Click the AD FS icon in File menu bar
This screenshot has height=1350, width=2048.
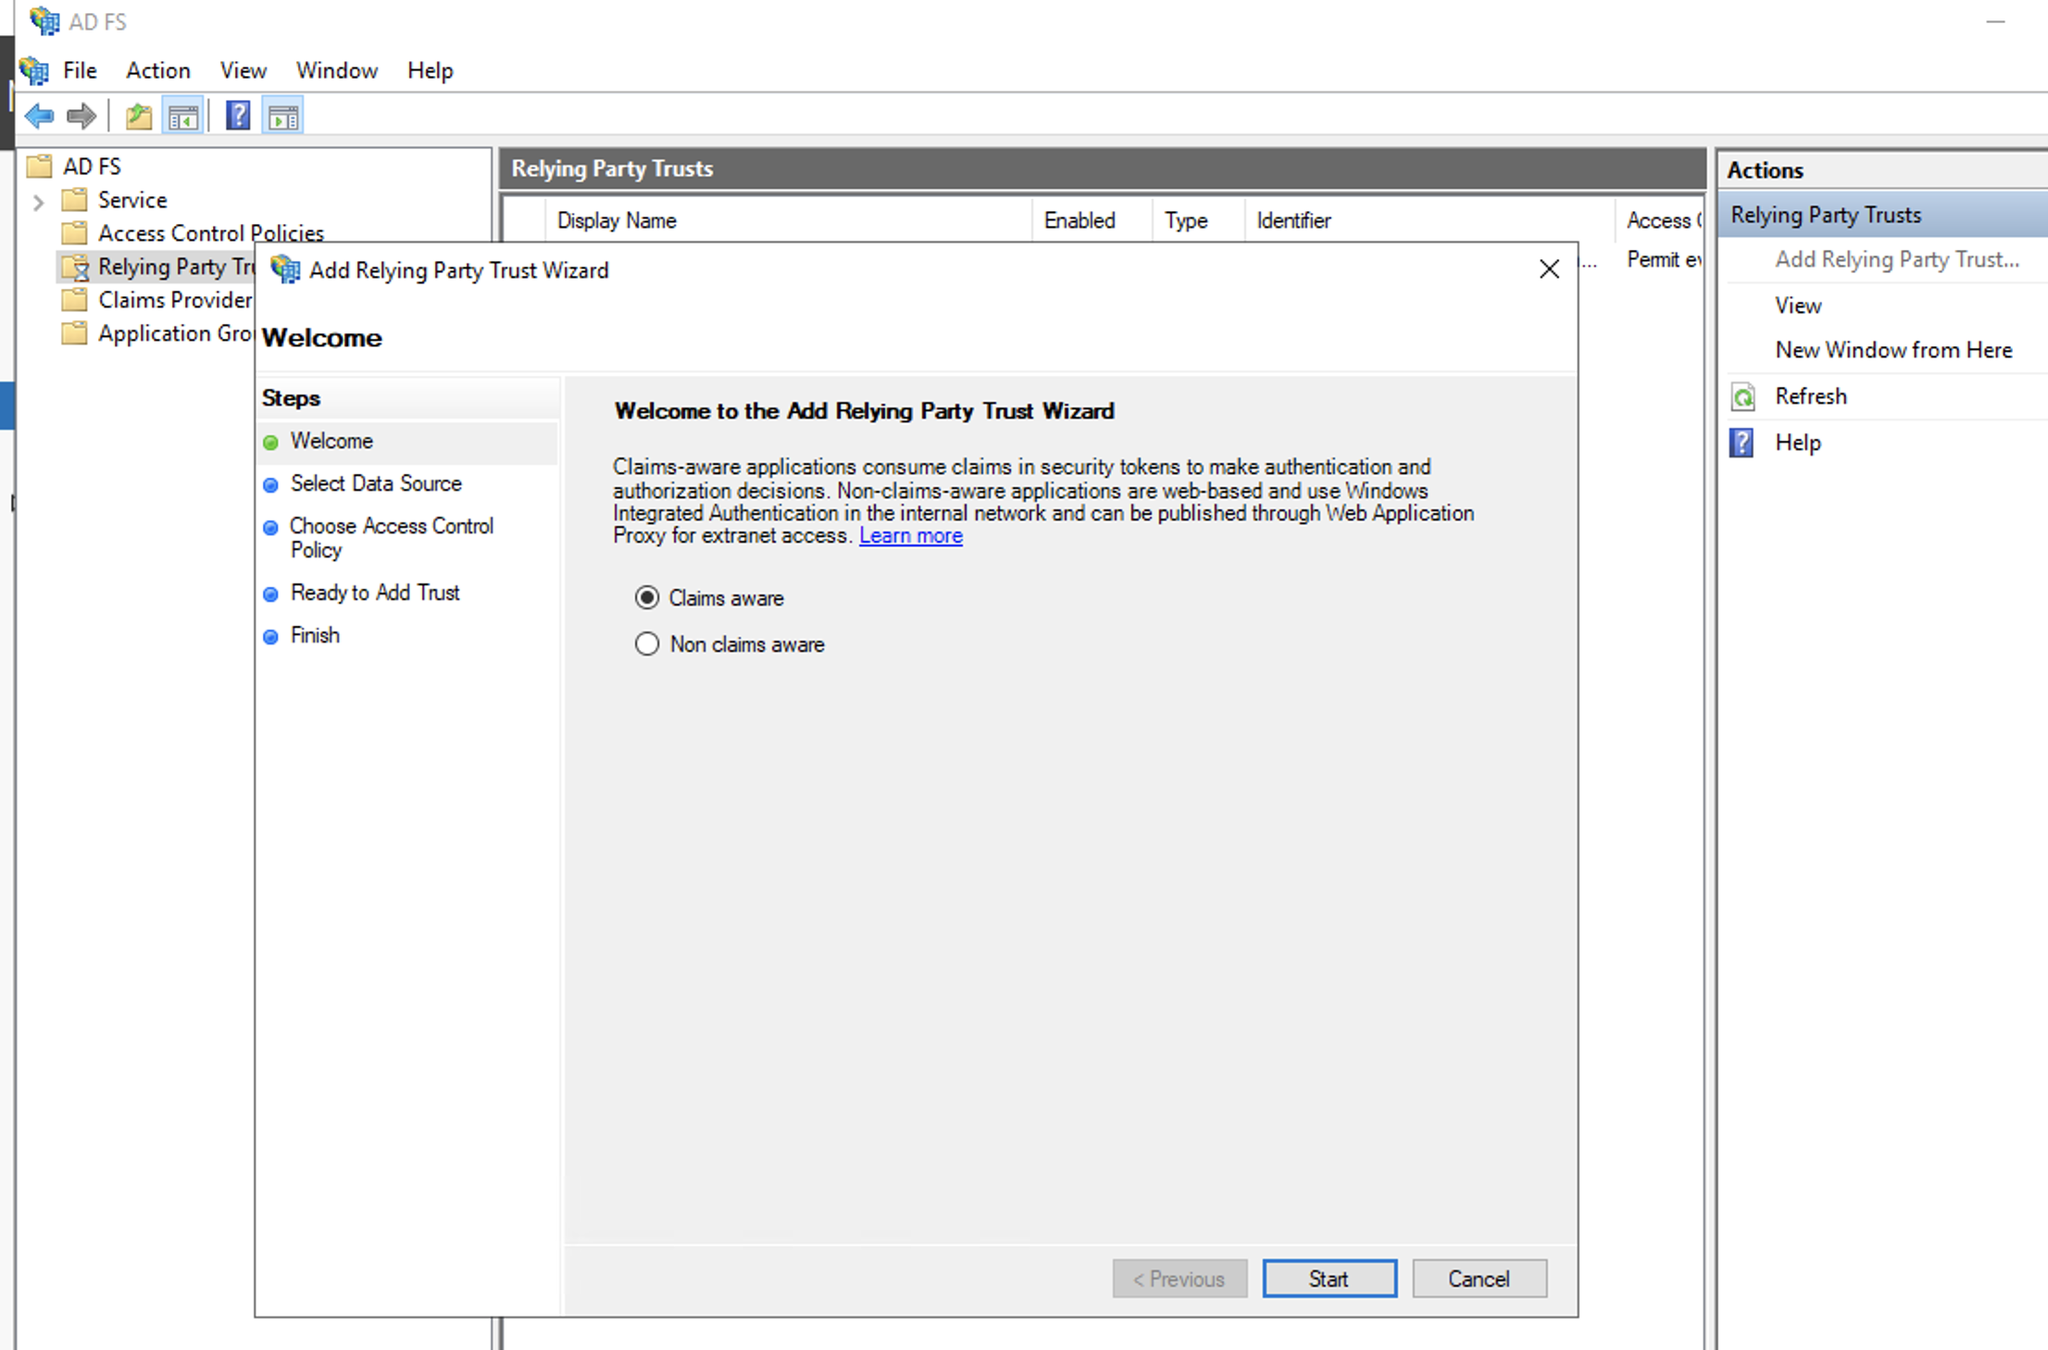pos(34,70)
